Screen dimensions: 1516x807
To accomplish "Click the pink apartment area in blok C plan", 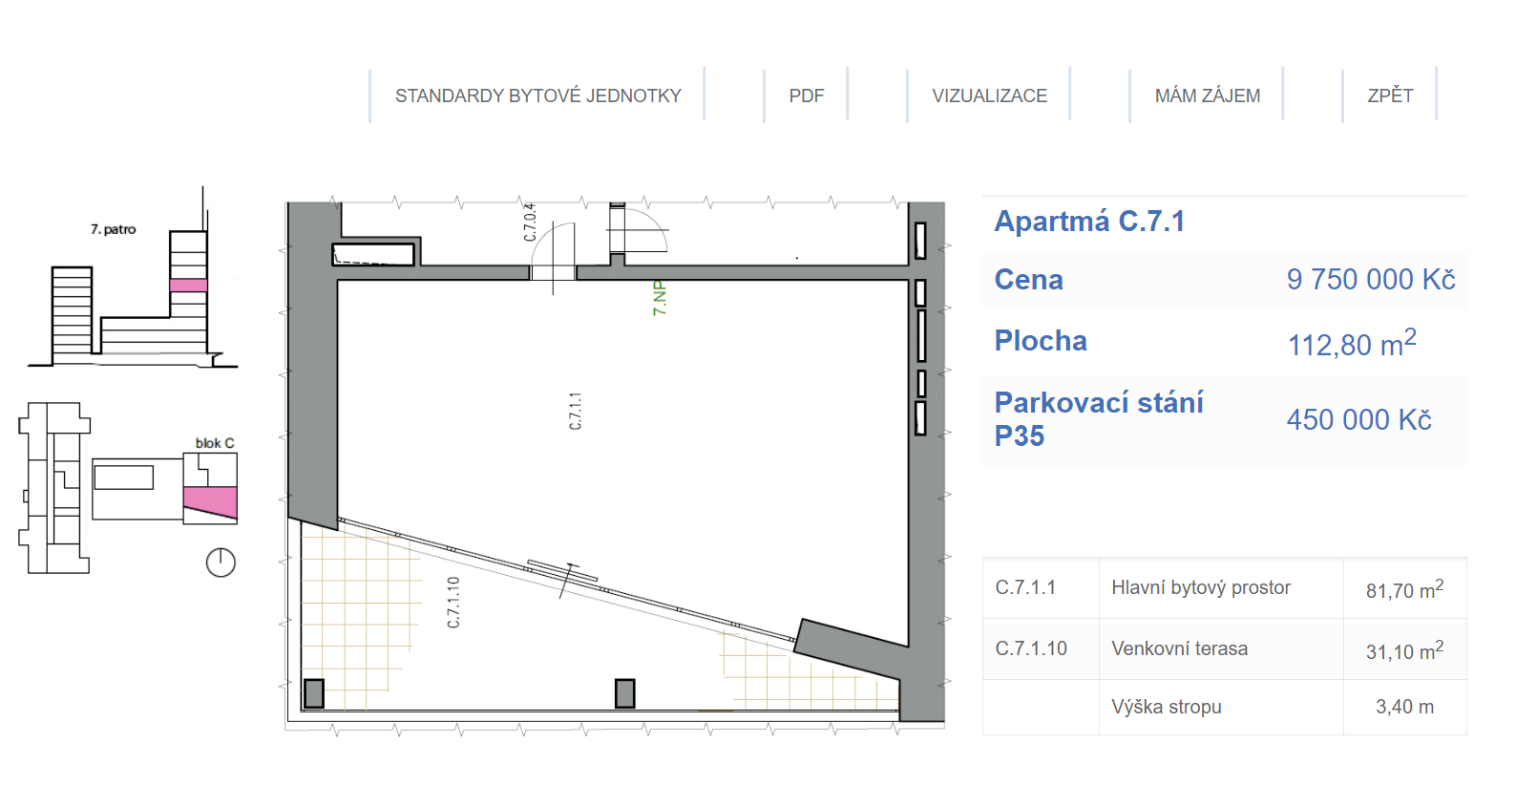I will point(210,500).
